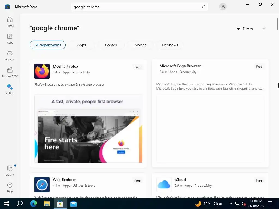Click the Web Explorer compass icon
This screenshot has height=209, width=279.
click(x=42, y=185)
